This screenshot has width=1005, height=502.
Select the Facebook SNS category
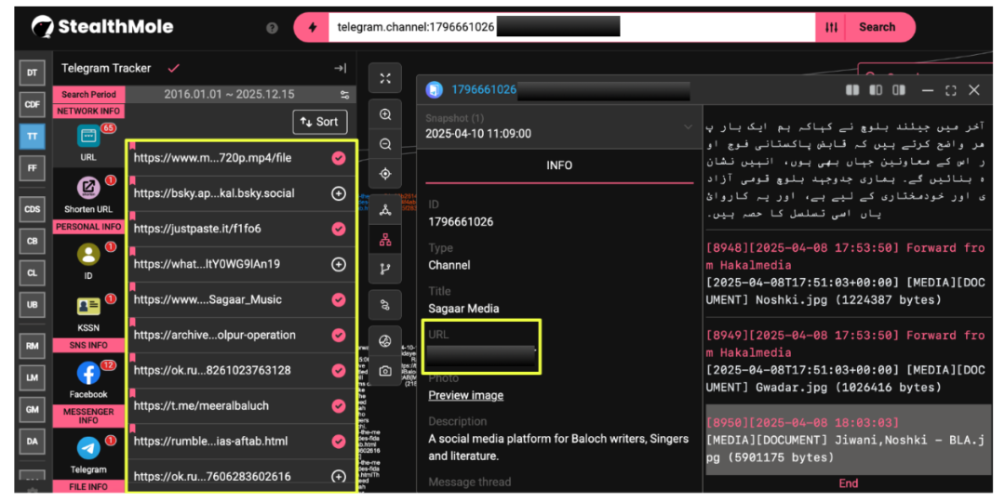[x=88, y=379]
